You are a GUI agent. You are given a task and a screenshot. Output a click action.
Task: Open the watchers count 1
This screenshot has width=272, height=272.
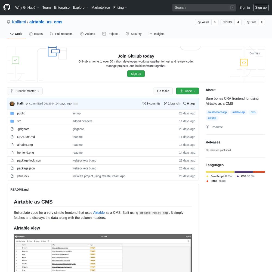(x=215, y=22)
